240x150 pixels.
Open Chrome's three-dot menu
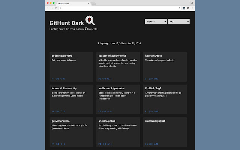click(192, 8)
